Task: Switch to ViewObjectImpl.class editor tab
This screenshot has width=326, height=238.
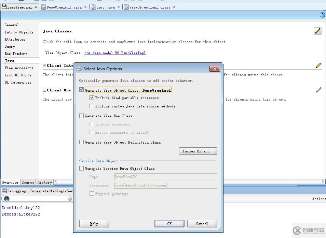Action: pos(150,7)
